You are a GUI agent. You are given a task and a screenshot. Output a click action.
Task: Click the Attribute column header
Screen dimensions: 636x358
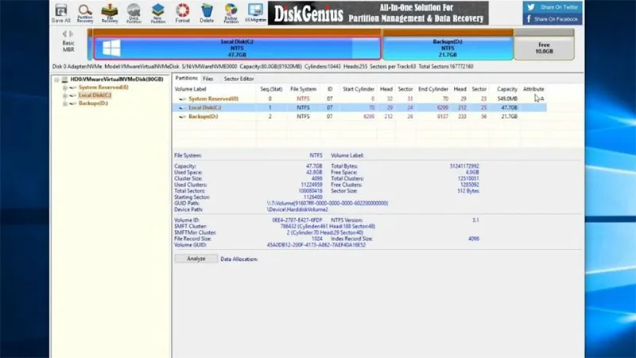[x=533, y=89]
